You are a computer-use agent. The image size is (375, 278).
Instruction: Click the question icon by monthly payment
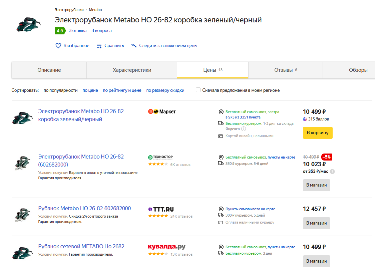pos(332,172)
